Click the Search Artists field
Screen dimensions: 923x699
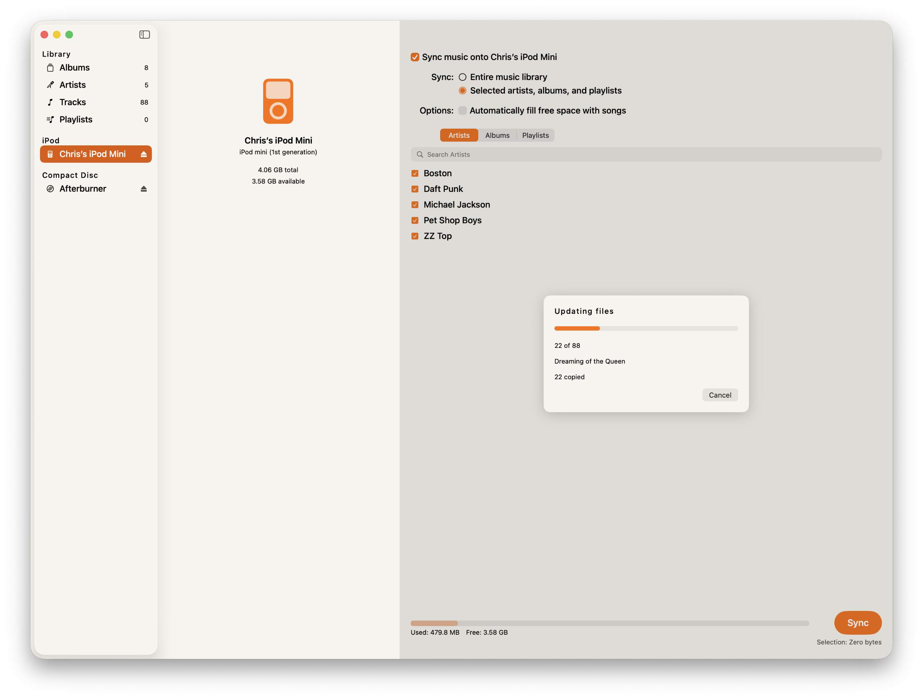646,154
